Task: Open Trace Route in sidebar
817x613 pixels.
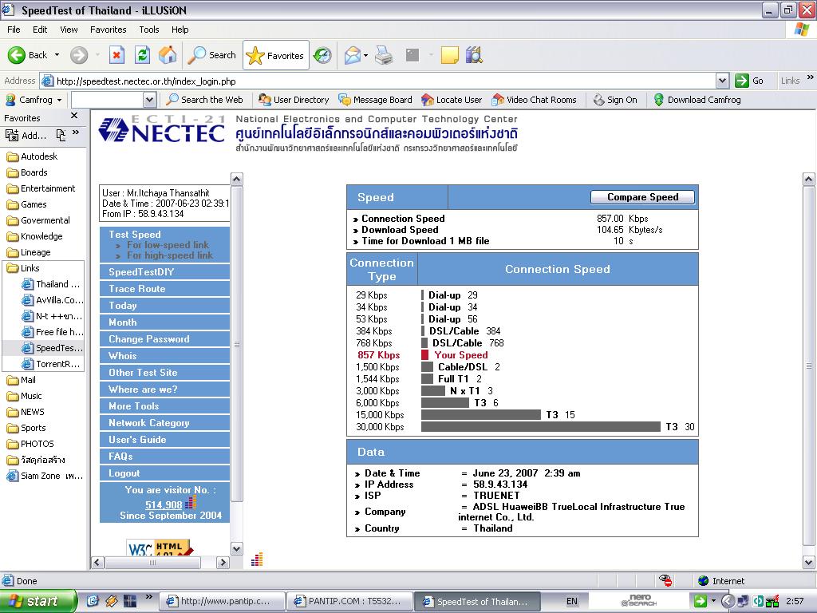Action: 164,289
